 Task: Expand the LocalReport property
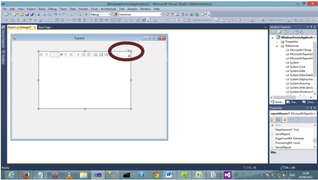coord(272,134)
